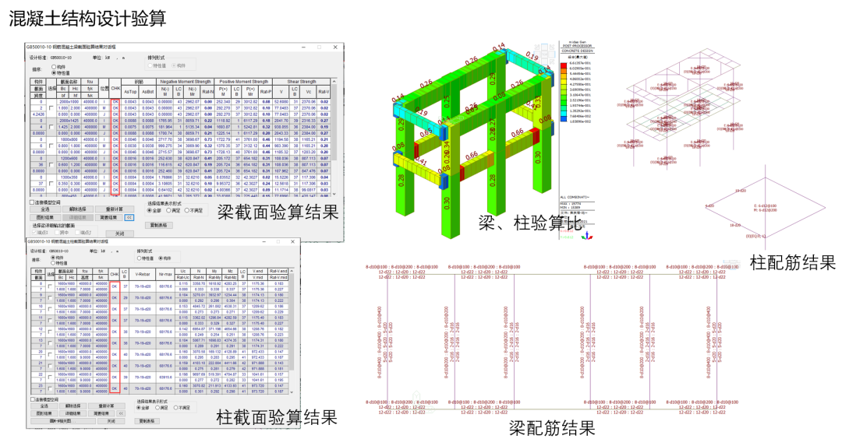Maximize the beam section check dialog

click(x=319, y=47)
